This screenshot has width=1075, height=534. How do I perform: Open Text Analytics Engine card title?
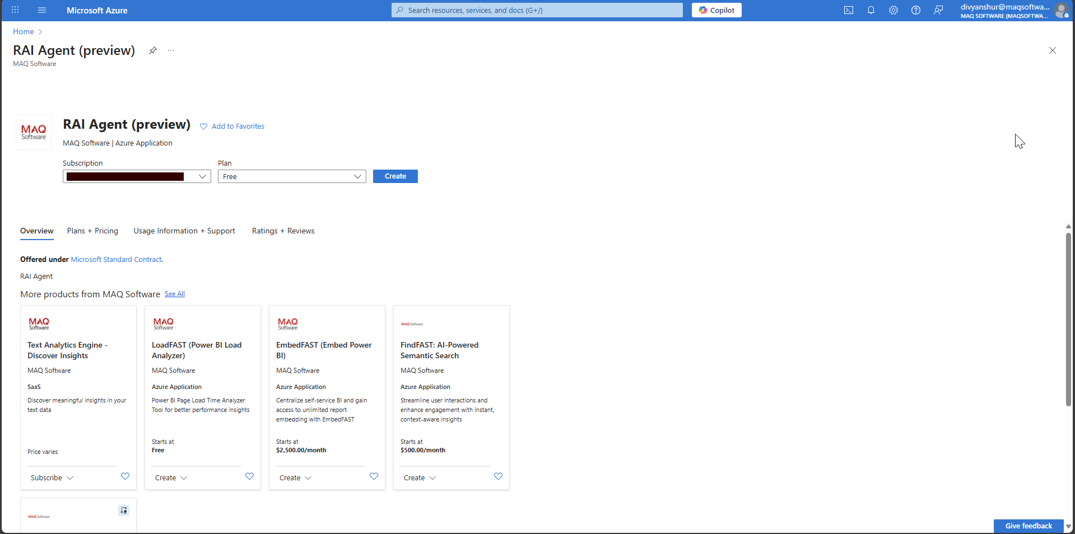pos(67,350)
